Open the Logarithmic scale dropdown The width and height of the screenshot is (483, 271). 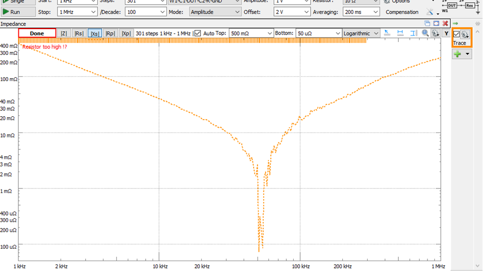361,33
